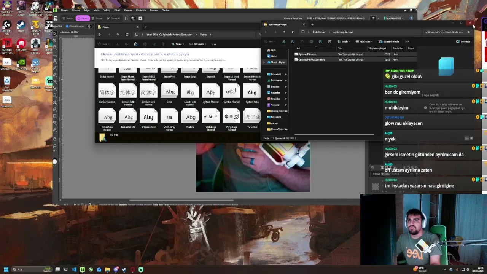Open the Yardım menu
Screen dimensions: 487x274
[166, 10]
